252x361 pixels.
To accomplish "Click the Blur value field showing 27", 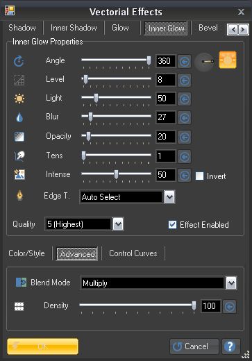I will tap(166, 117).
